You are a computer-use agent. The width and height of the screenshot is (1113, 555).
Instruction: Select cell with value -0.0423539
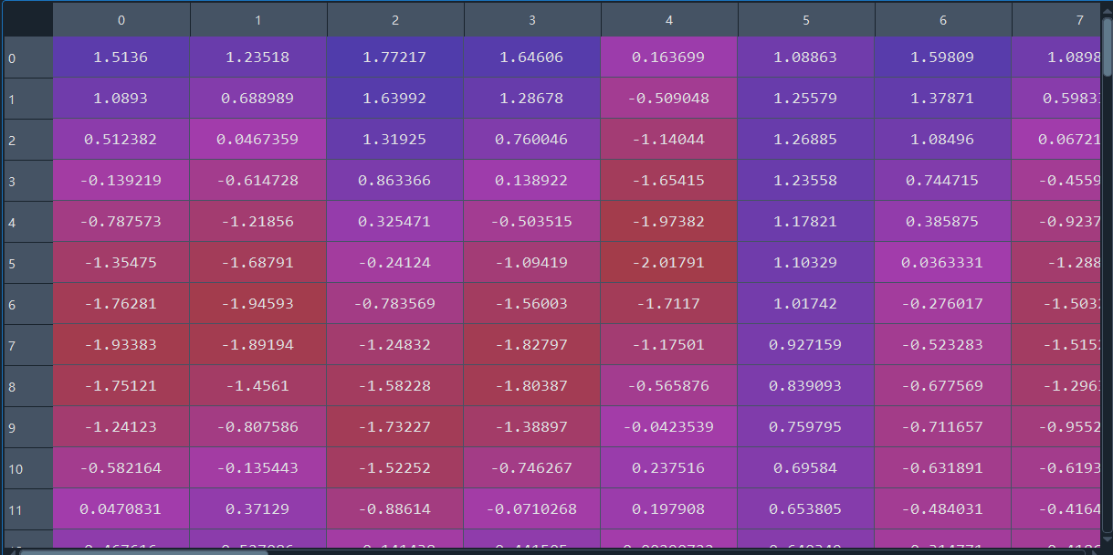(669, 427)
